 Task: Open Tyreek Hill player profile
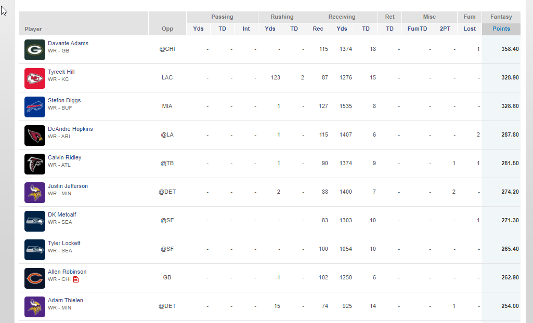click(61, 72)
